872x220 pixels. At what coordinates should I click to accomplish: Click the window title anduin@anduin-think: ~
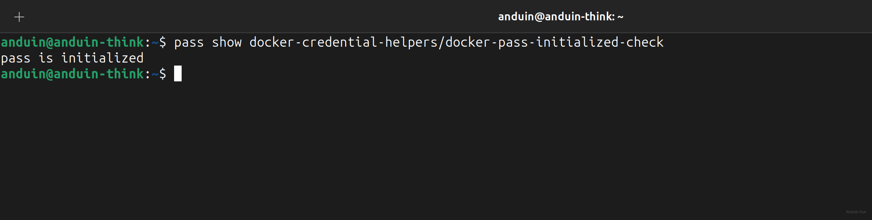click(x=560, y=17)
